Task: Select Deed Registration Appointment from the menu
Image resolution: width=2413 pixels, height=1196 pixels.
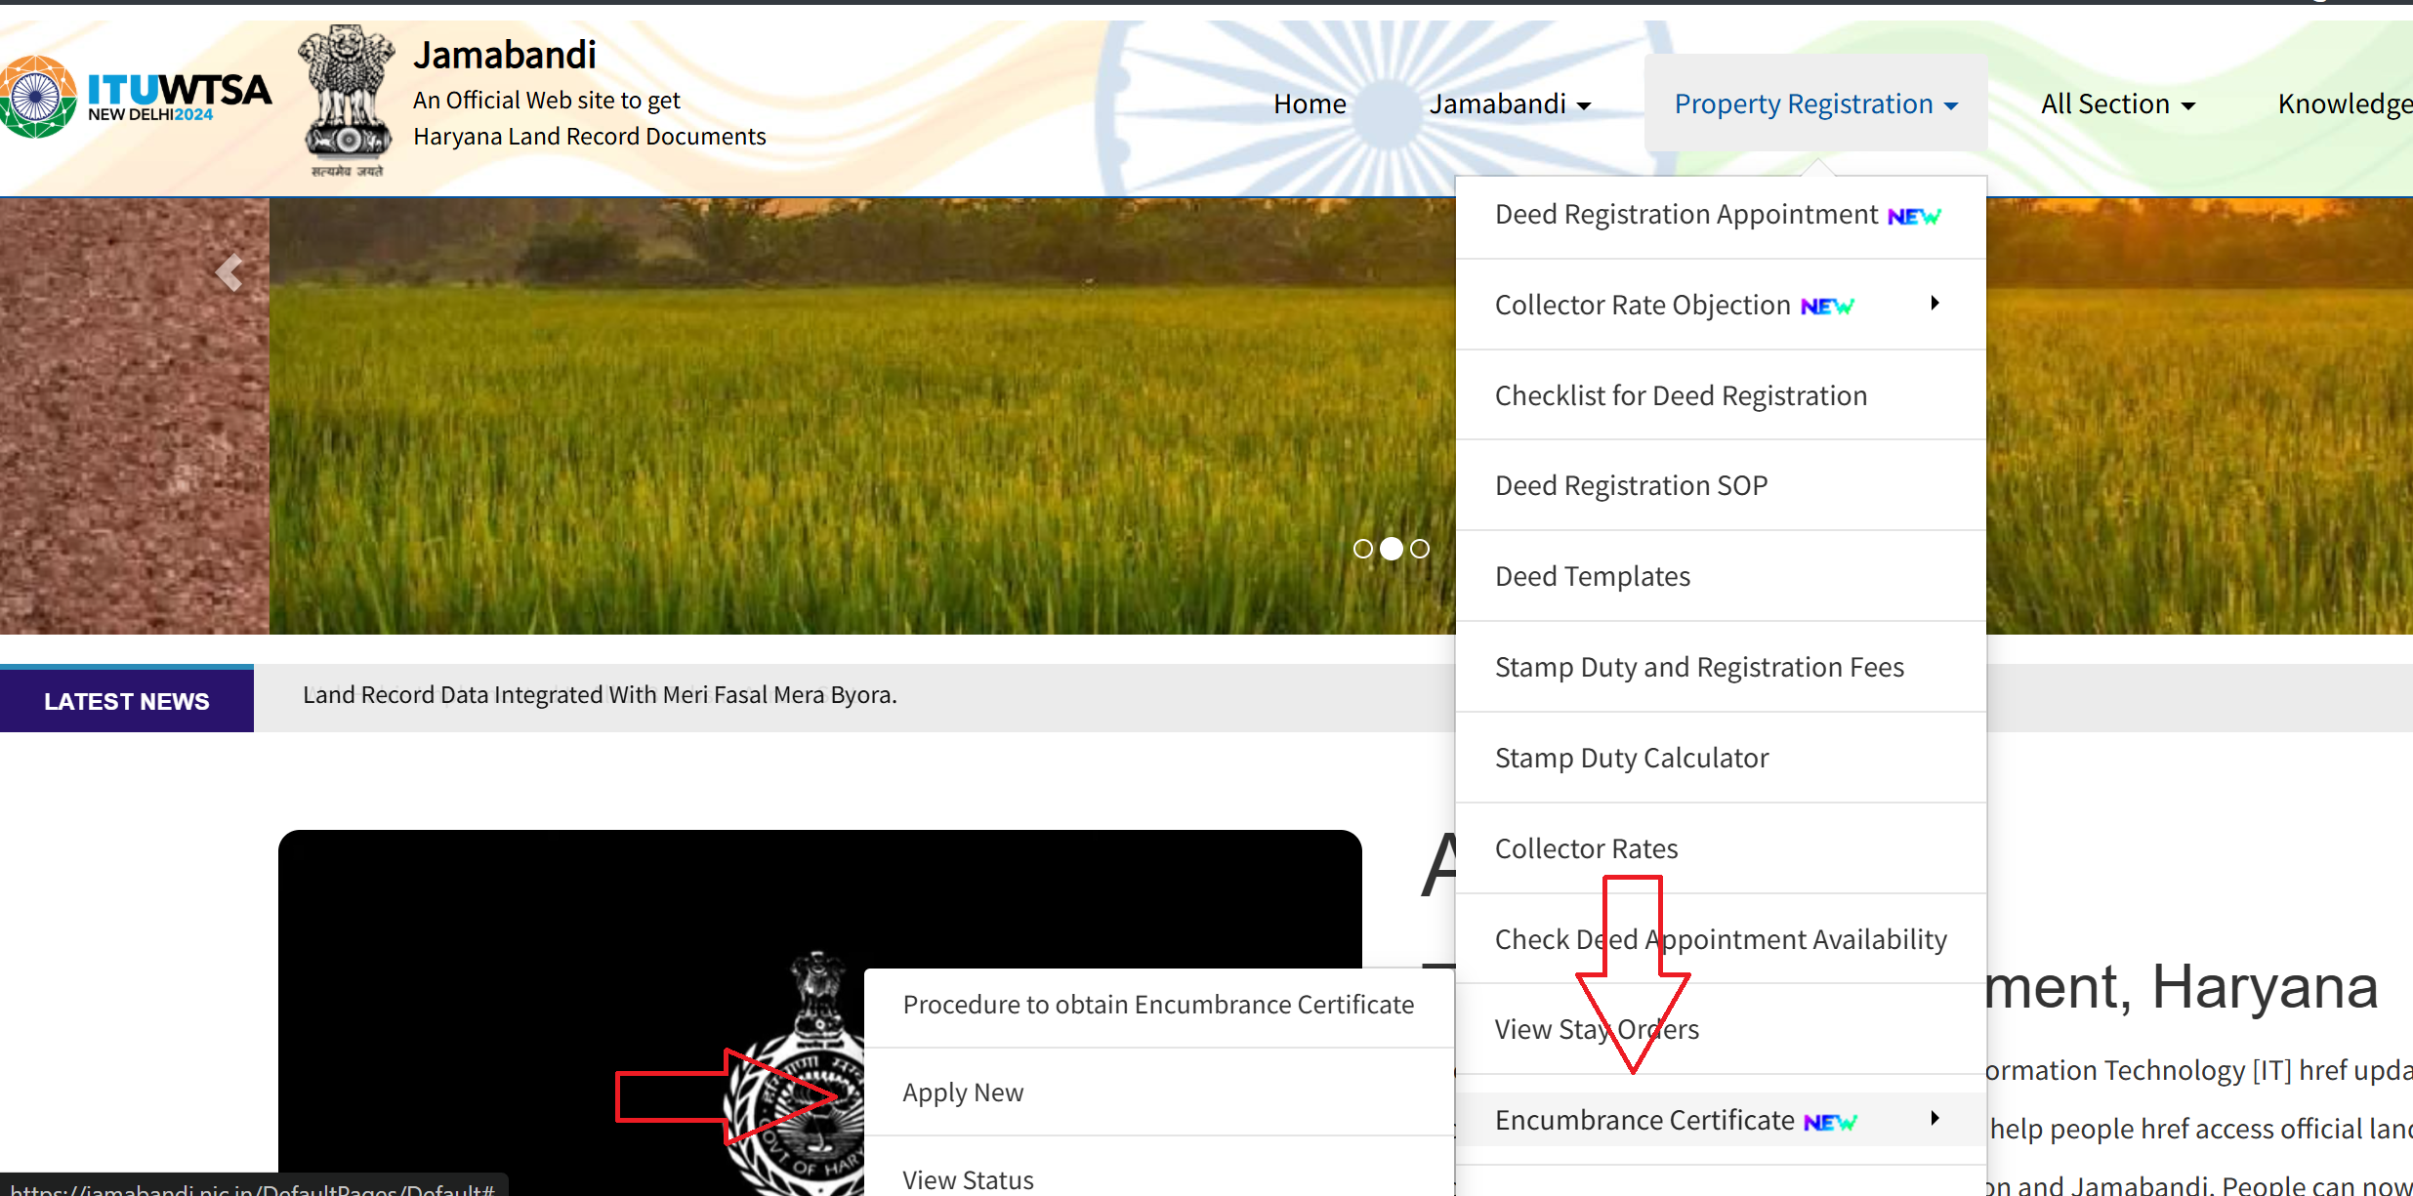Action: (x=1684, y=214)
